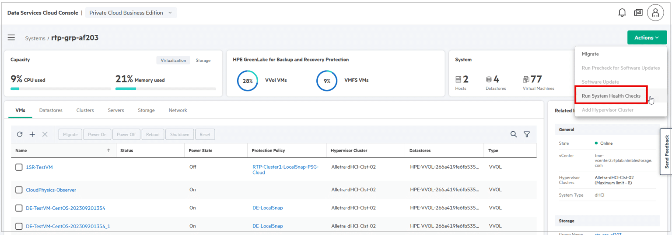Click the Memory used progress bar
This screenshot has width=672, height=235.
tap(165, 89)
